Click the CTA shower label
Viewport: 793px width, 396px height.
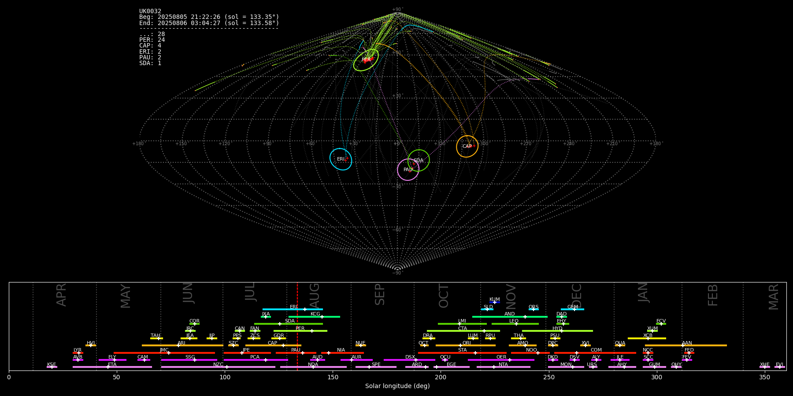pos(462,329)
